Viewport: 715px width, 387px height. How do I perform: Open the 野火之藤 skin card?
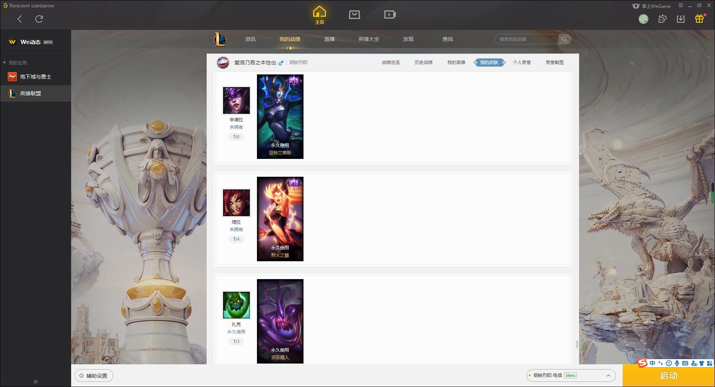[280, 219]
